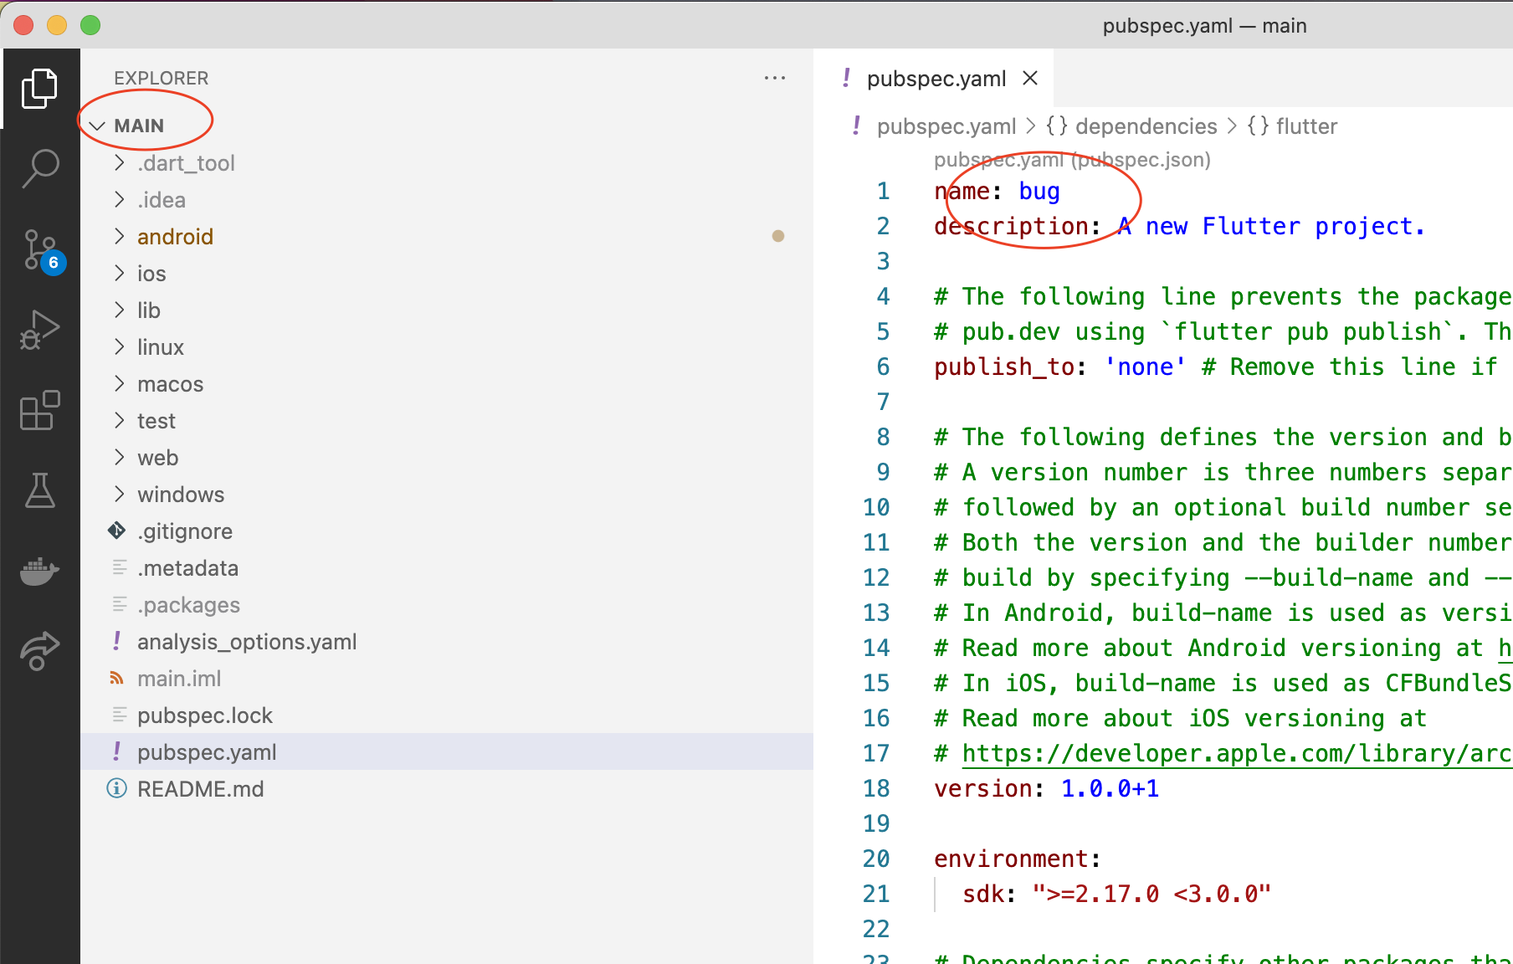Select the pubspec.yaml editor tab
This screenshot has width=1513, height=964.
(936, 78)
